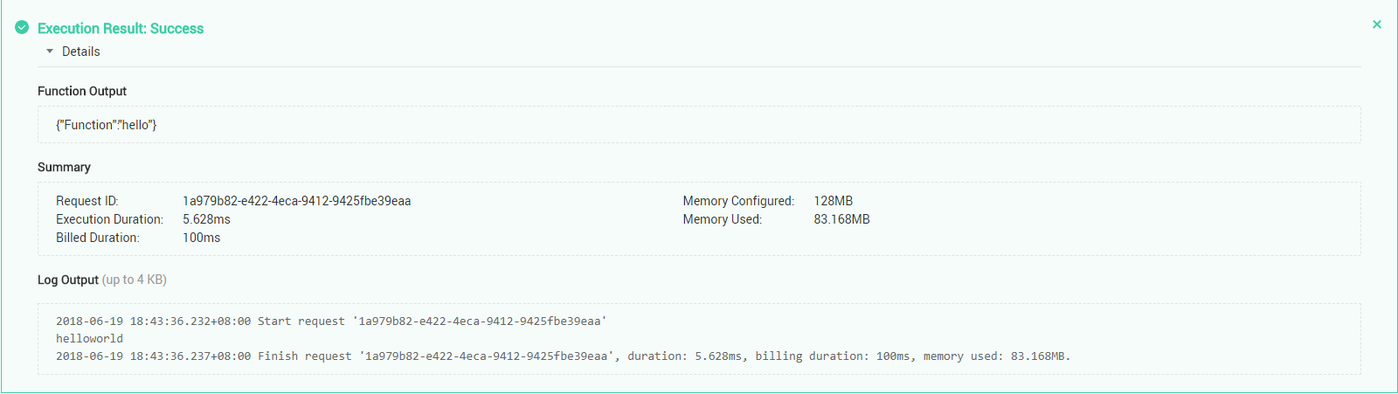Click the Function Output heading
The width and height of the screenshot is (1398, 394).
click(x=82, y=91)
